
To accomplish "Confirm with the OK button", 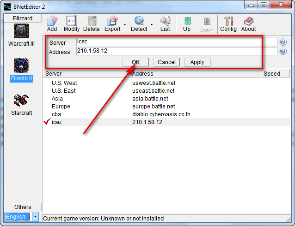I will click(135, 62).
